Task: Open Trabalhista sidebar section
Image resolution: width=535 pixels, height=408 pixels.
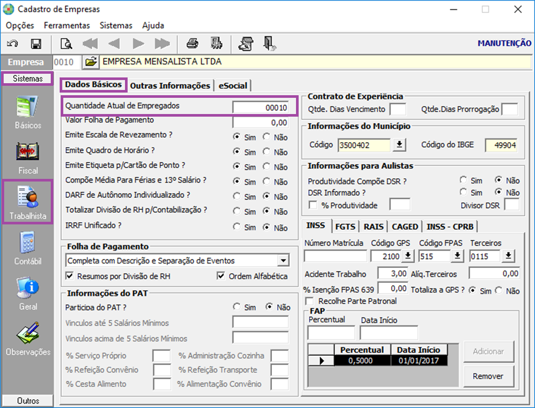Action: (x=28, y=202)
